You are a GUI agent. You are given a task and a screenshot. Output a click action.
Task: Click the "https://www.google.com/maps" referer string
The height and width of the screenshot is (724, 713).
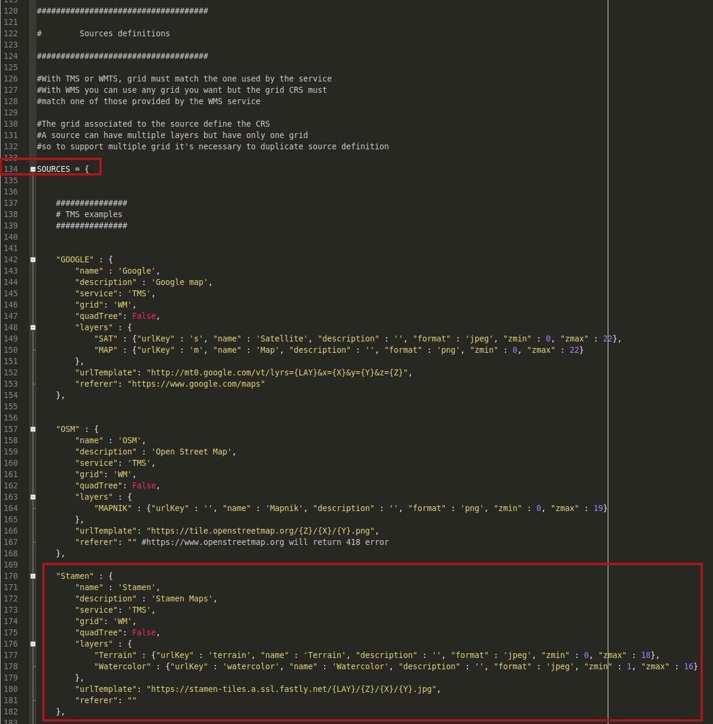pos(196,384)
